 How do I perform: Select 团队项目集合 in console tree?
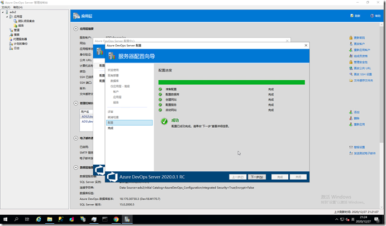(x=26, y=21)
